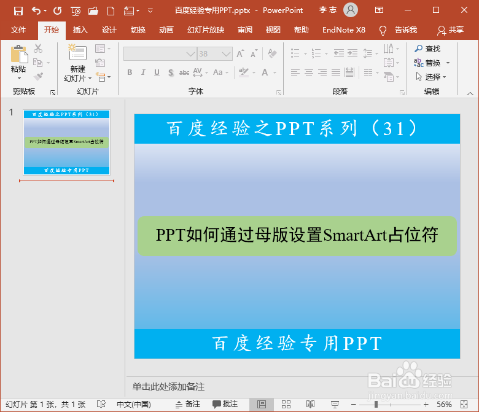Click the Find button in editing group

click(x=427, y=49)
